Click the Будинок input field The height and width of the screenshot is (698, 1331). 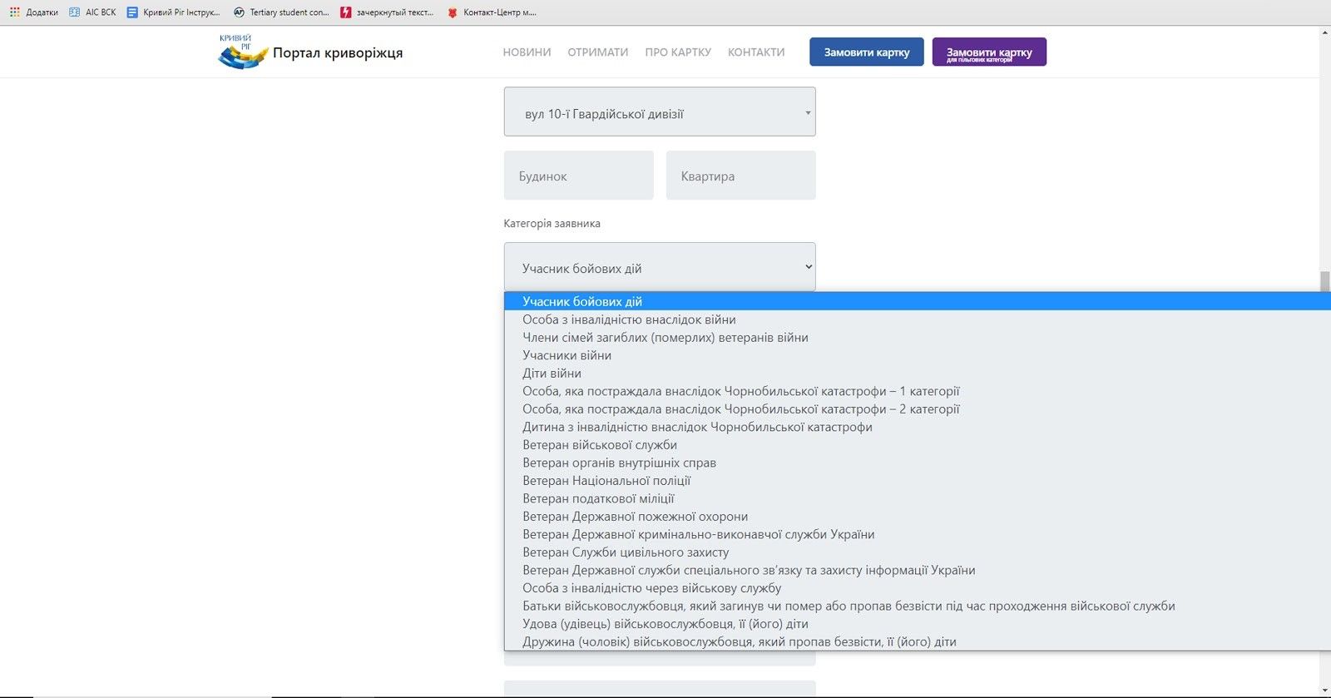(x=579, y=176)
